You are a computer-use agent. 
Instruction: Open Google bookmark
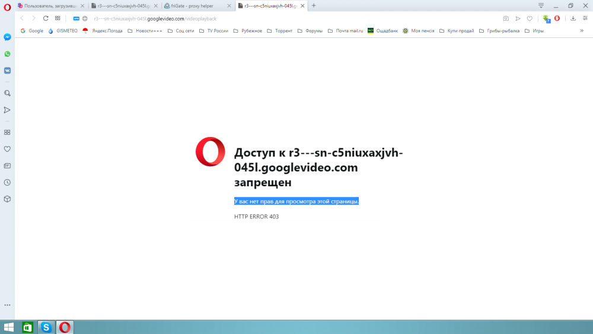tap(32, 31)
